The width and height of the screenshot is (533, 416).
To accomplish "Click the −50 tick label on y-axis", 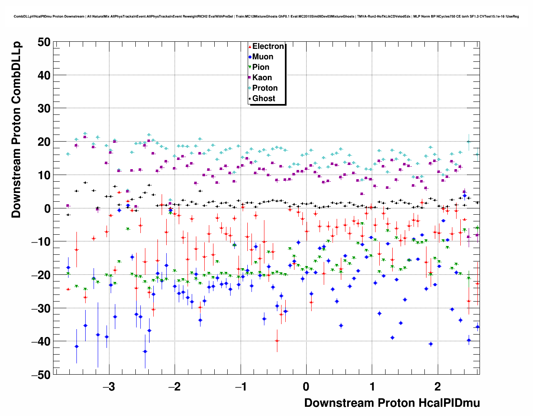I will point(41,375).
